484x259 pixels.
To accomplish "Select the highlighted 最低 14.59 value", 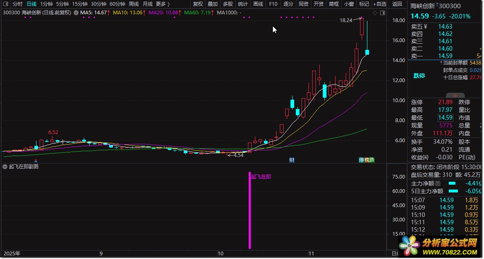I will (445, 118).
